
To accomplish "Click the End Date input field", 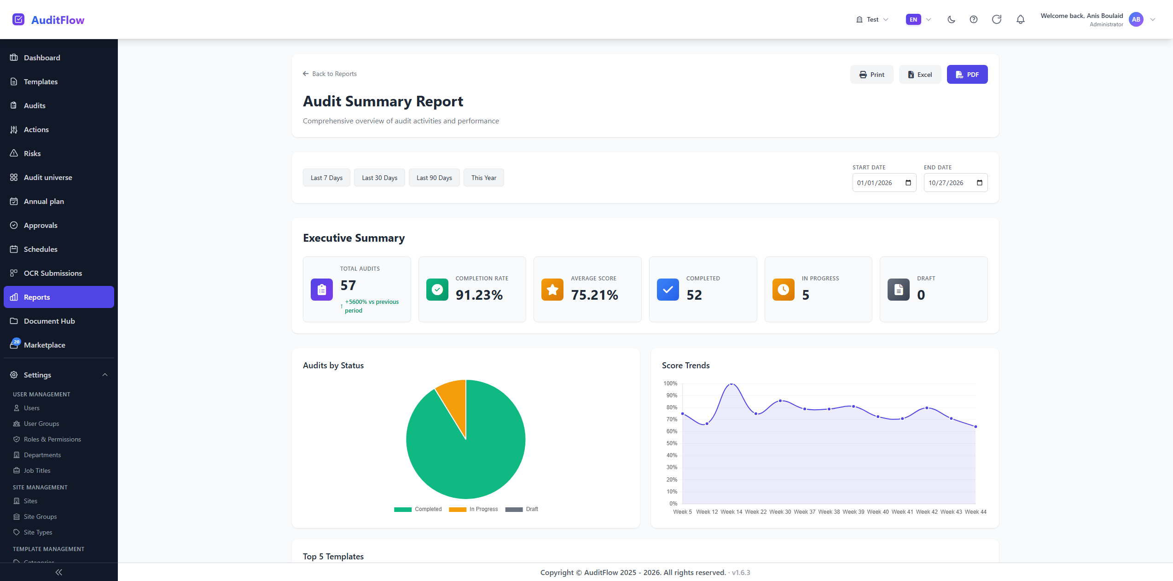I will [x=955, y=183].
